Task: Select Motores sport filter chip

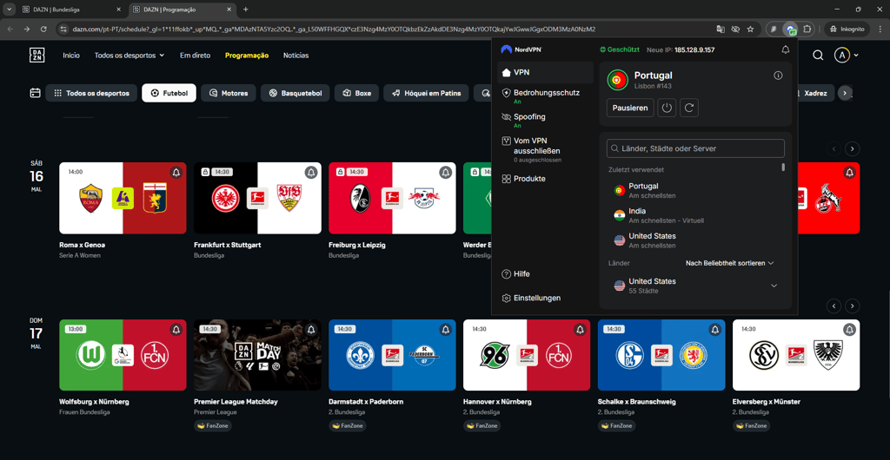Action: (229, 93)
